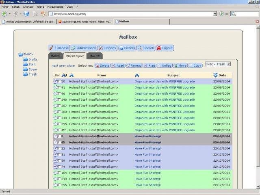Screen dimensions: 260x195
Task: Click the envelope icon of message 248
Action: click(56, 100)
